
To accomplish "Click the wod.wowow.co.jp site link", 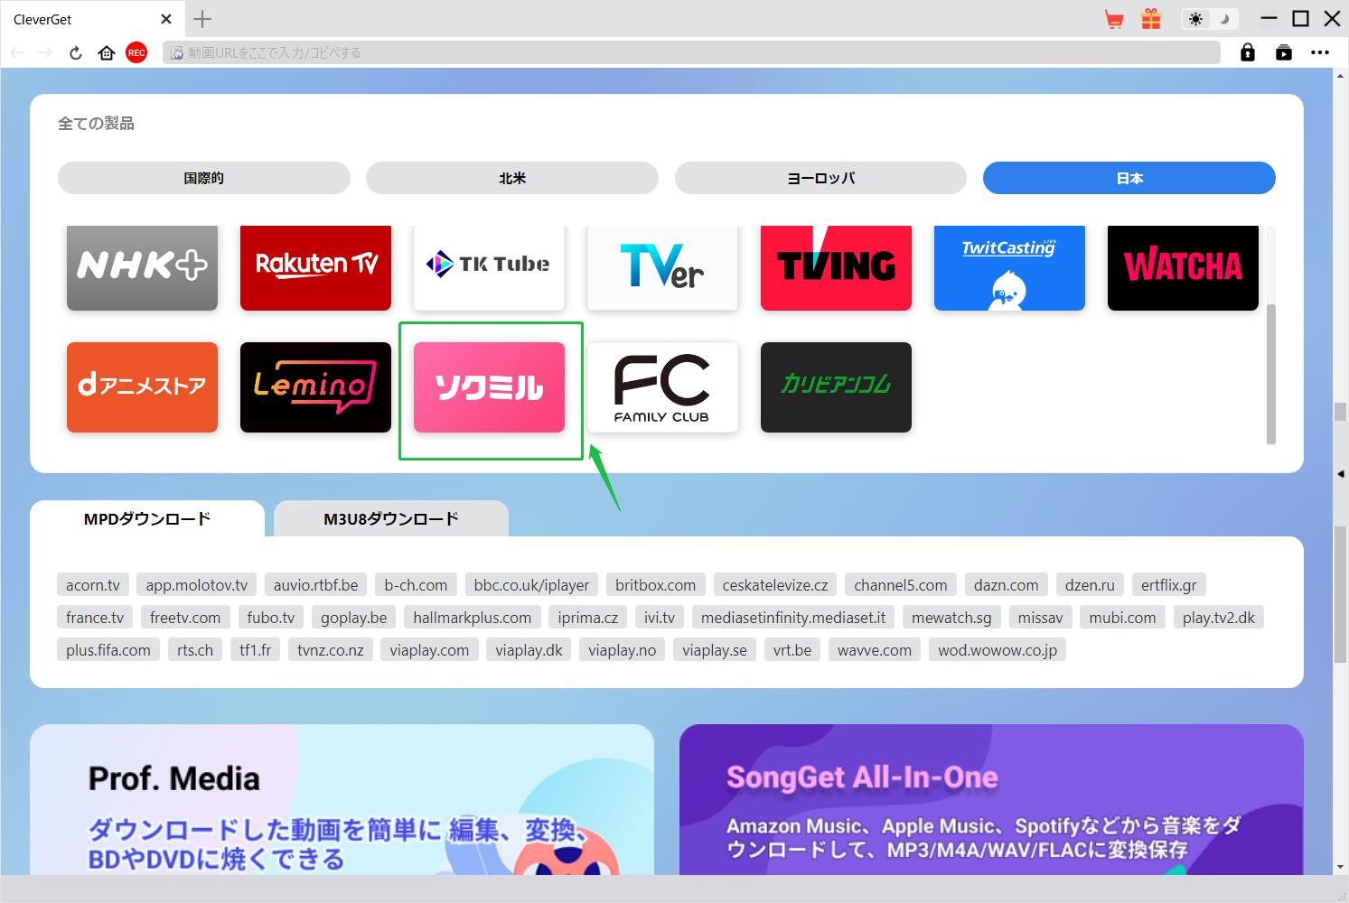I will 998,650.
